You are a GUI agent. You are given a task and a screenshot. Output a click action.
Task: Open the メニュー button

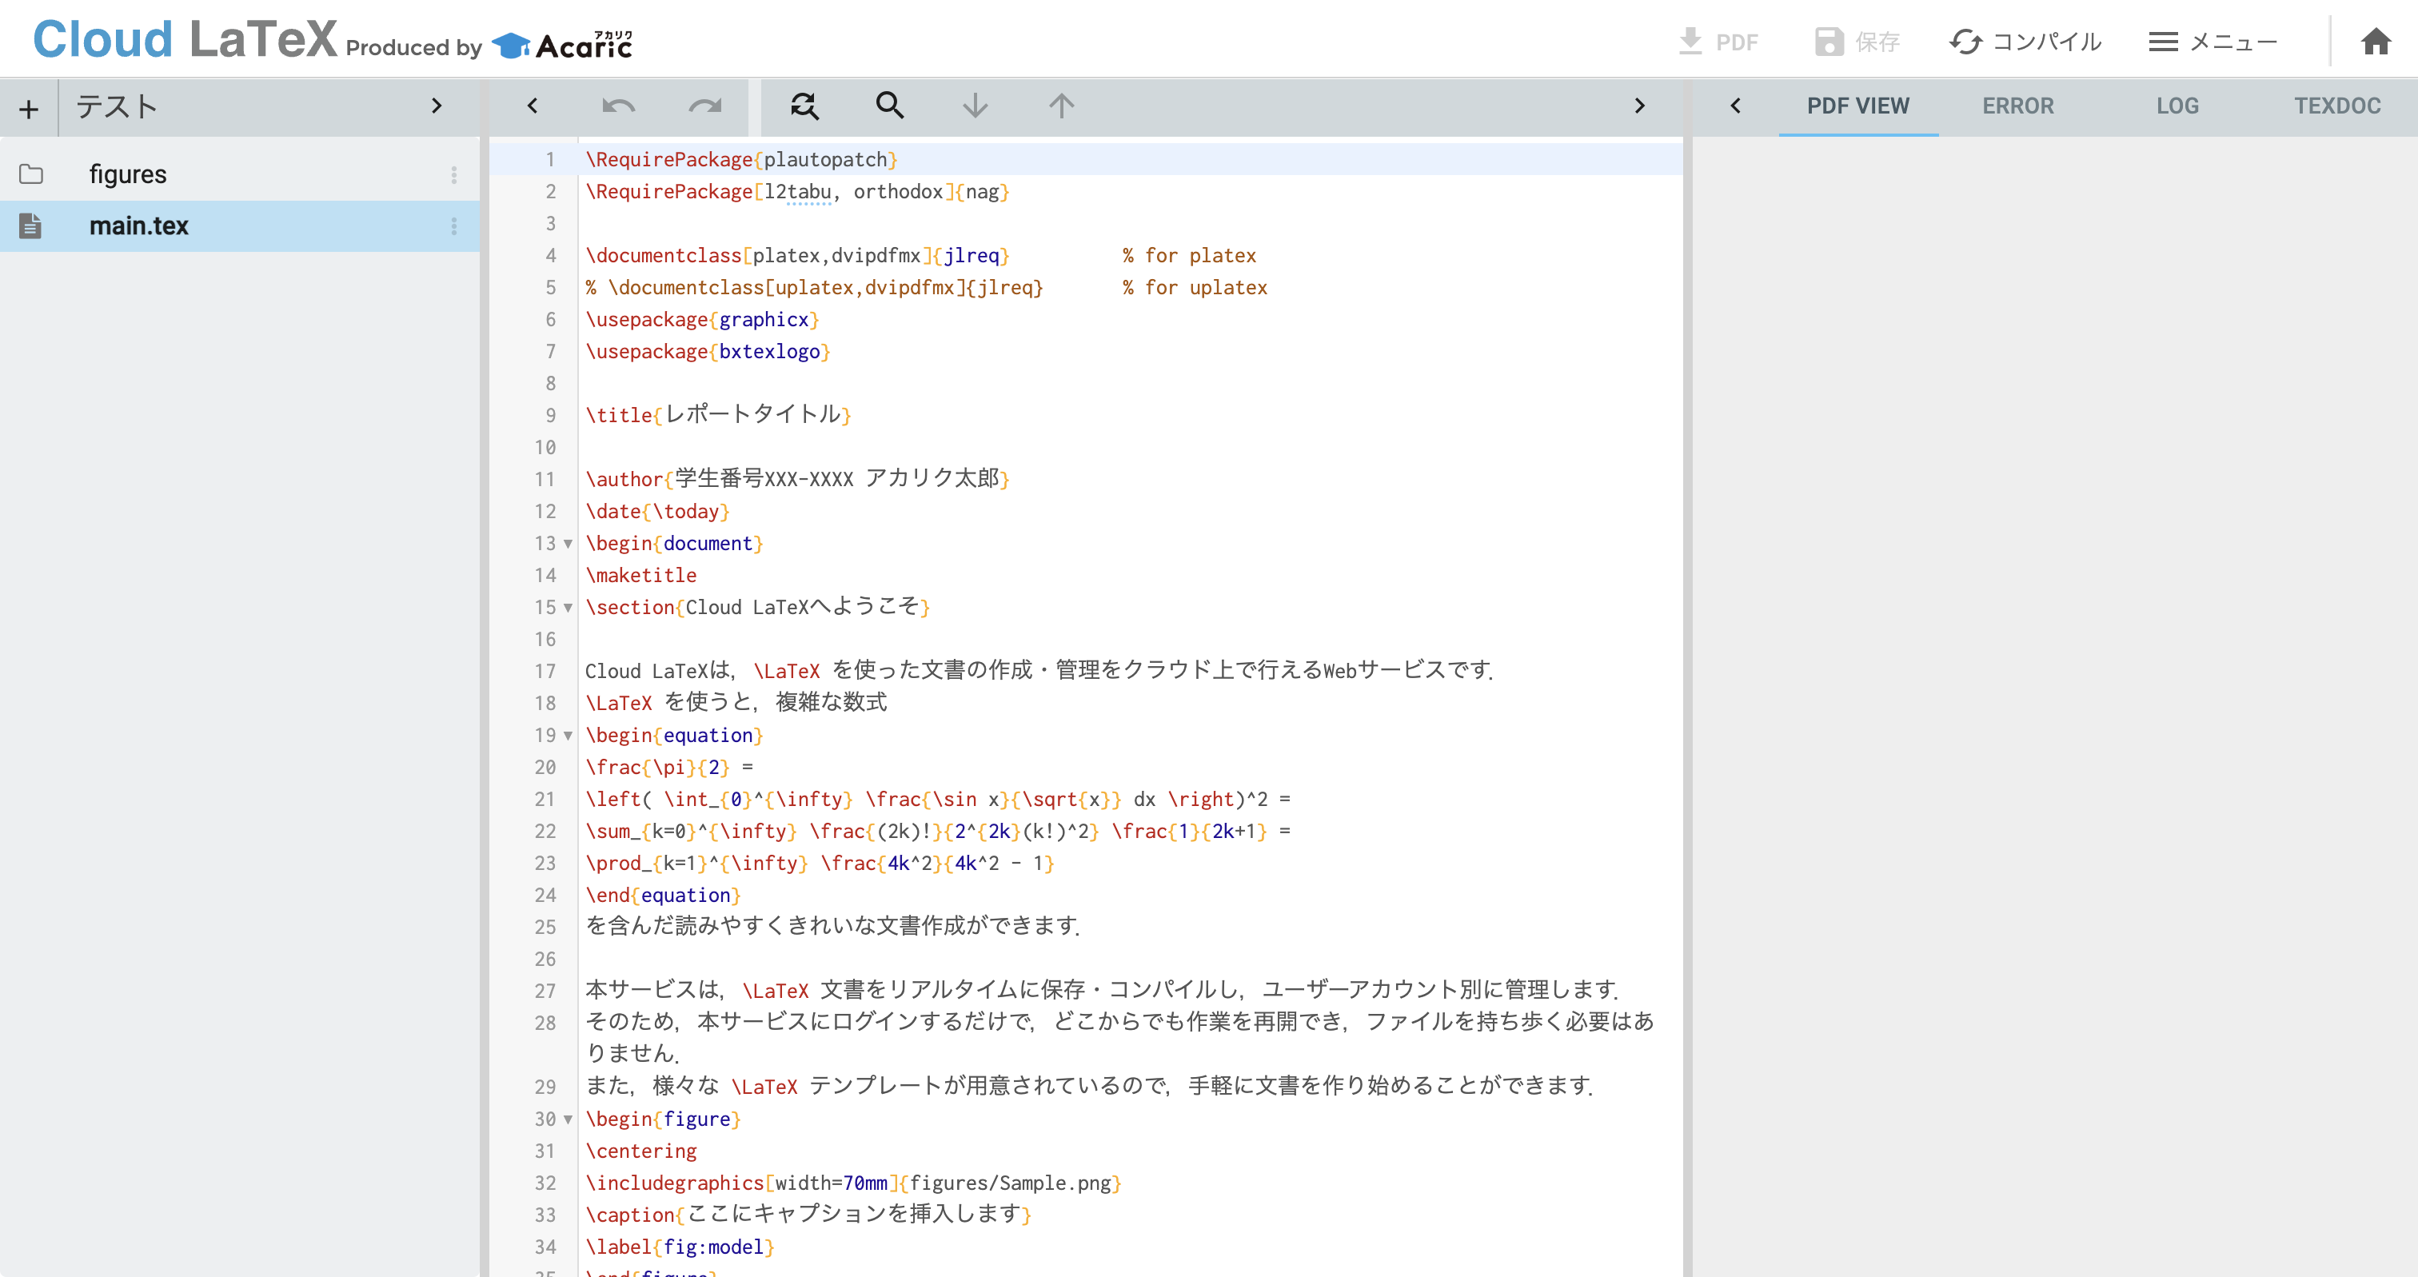click(x=2213, y=42)
